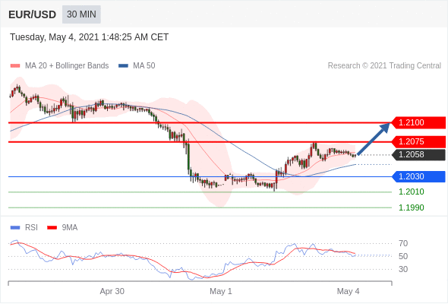Click the 1.1990 green support label
Image resolution: width=448 pixels, height=304 pixels.
coord(411,207)
